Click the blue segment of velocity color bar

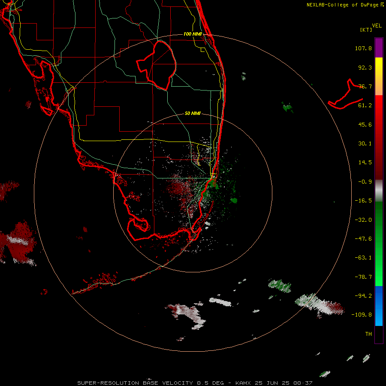(x=379, y=306)
